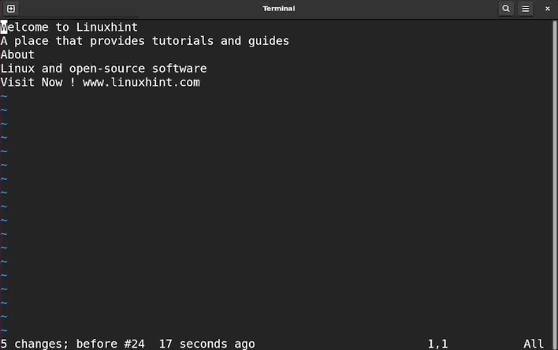The width and height of the screenshot is (558, 350).
Task: Click the first tilde empty line marker
Action: click(4, 96)
